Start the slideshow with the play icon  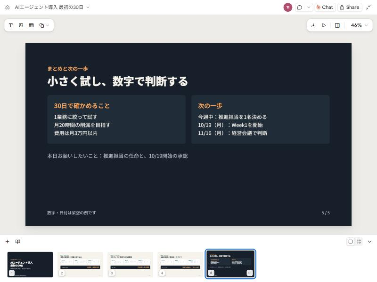[x=324, y=25]
